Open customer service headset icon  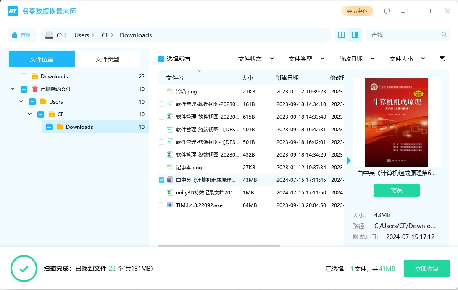coord(387,11)
